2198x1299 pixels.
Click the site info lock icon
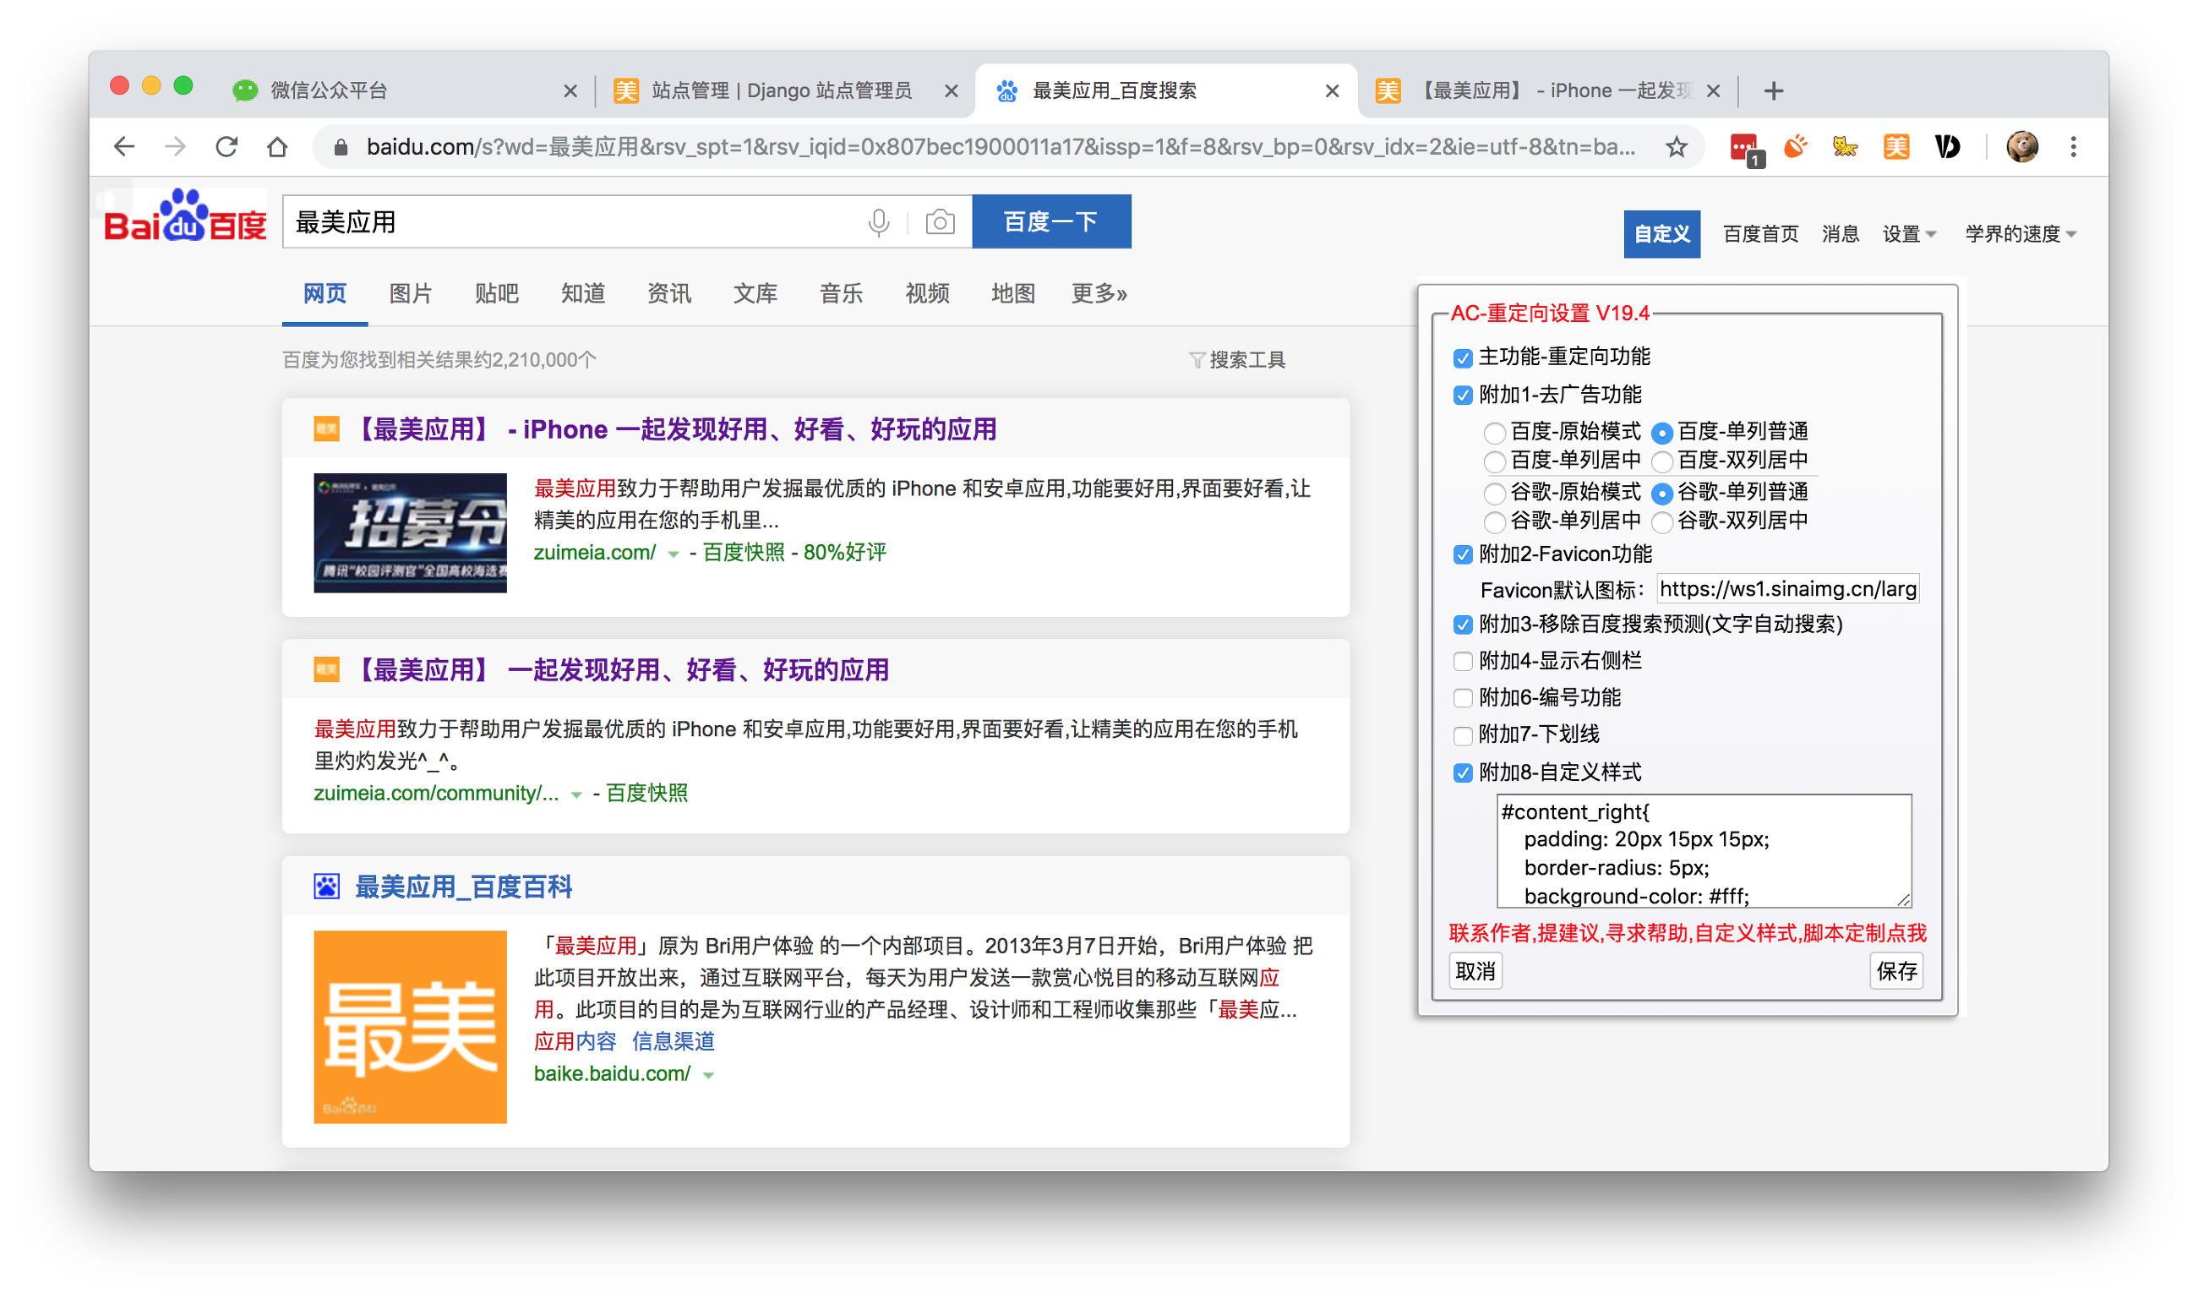[x=341, y=147]
